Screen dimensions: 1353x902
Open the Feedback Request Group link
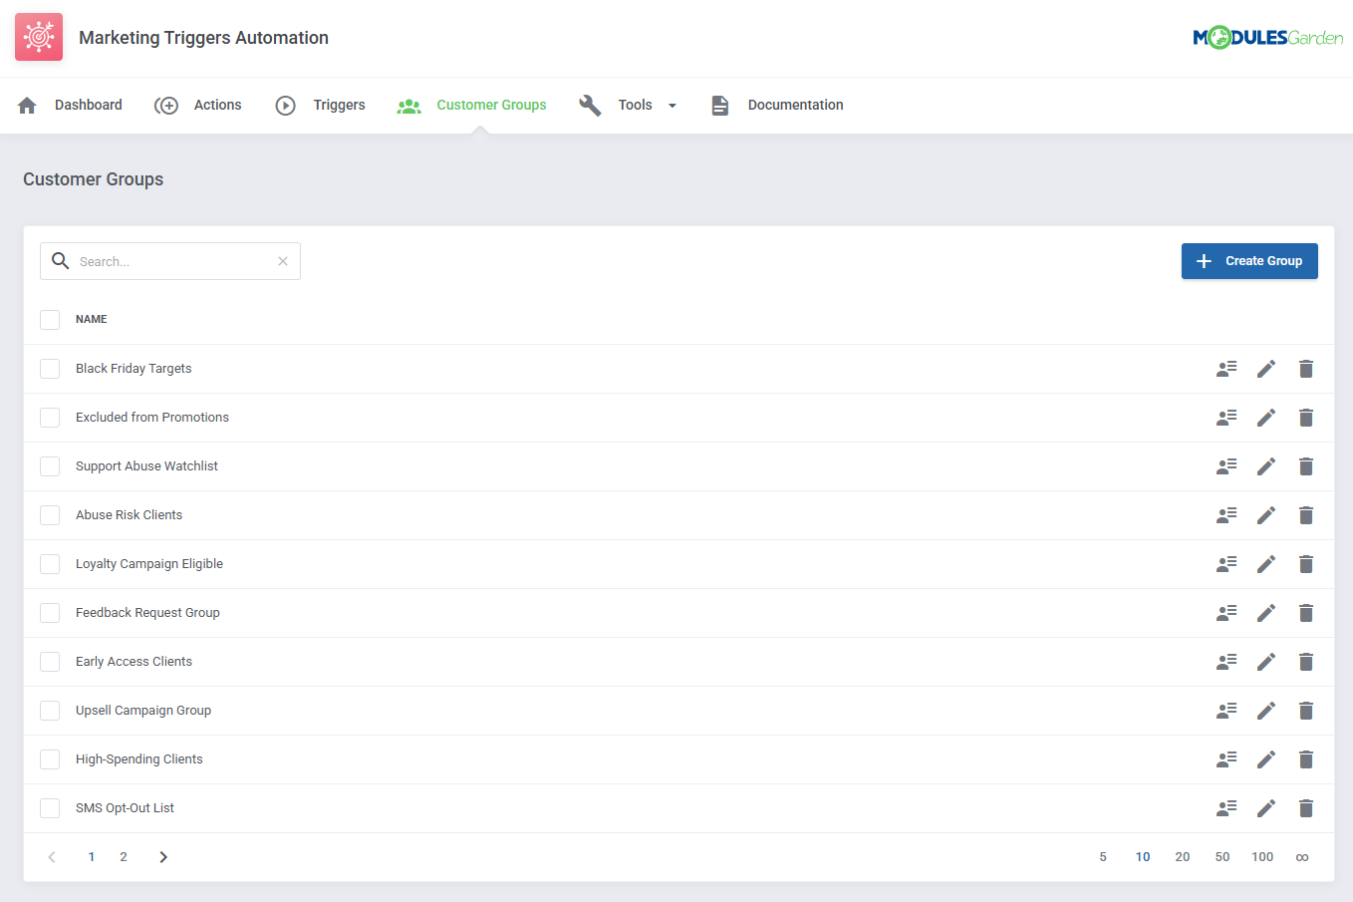[x=147, y=612]
